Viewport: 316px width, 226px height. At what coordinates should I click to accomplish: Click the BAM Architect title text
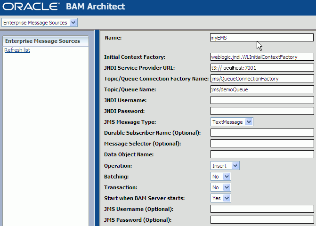tap(96, 7)
